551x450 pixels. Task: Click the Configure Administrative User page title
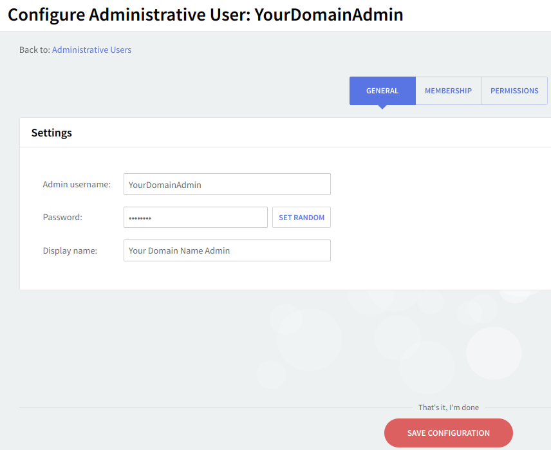pos(205,15)
